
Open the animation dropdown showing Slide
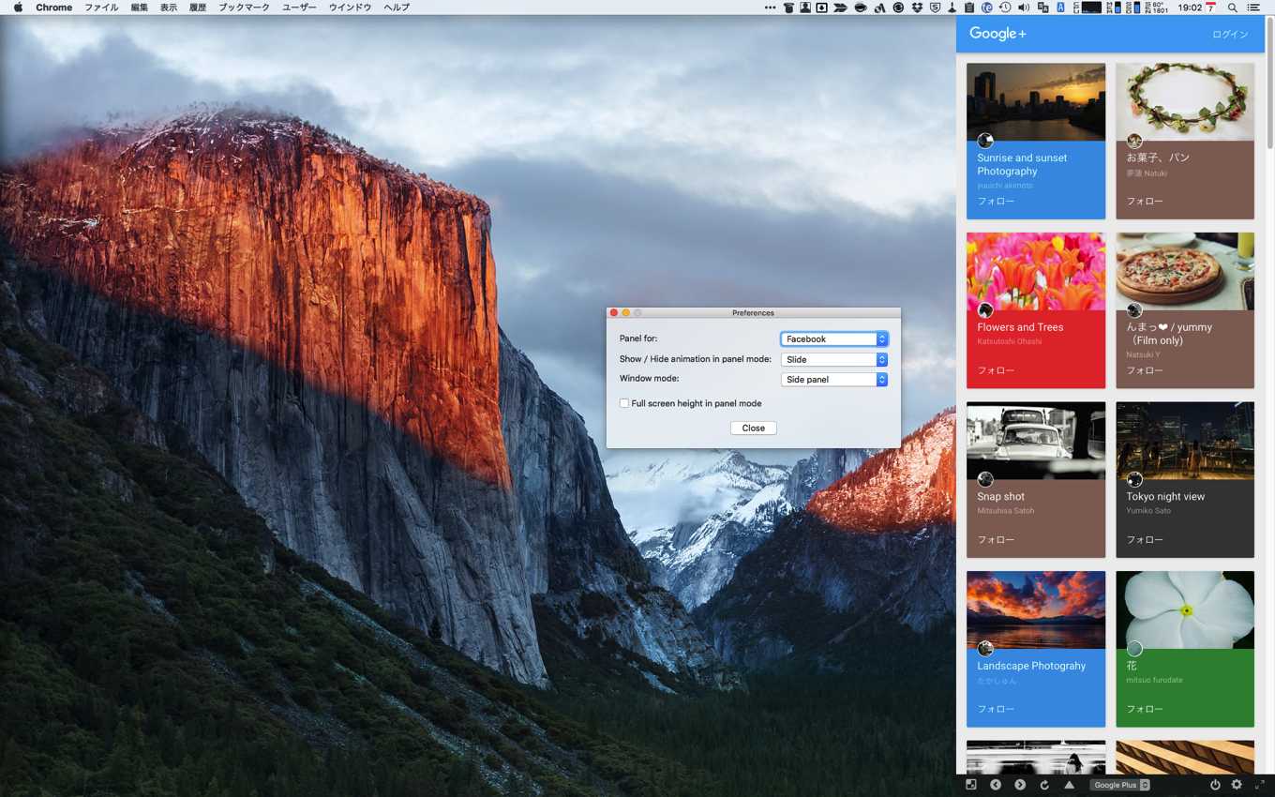click(x=833, y=360)
